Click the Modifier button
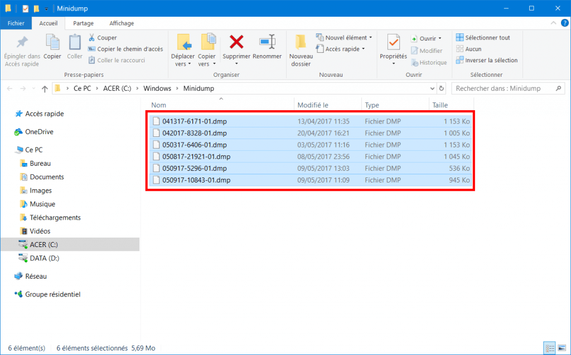 (x=427, y=51)
